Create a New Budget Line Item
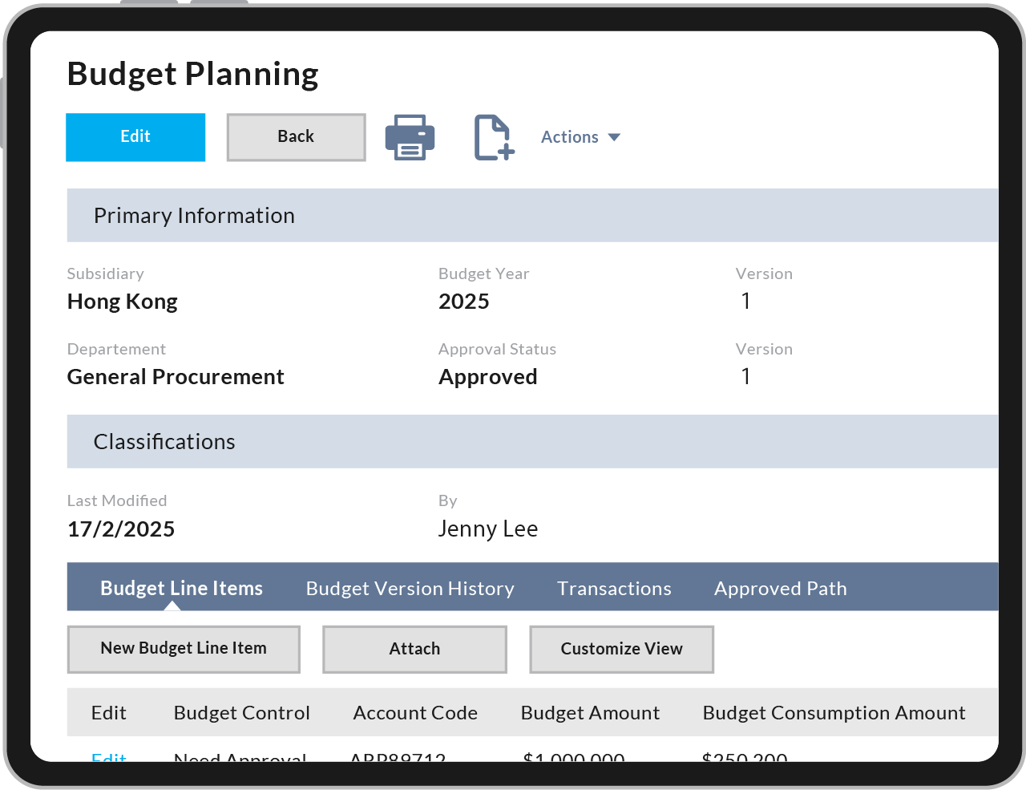The width and height of the screenshot is (1026, 790). [x=184, y=649]
